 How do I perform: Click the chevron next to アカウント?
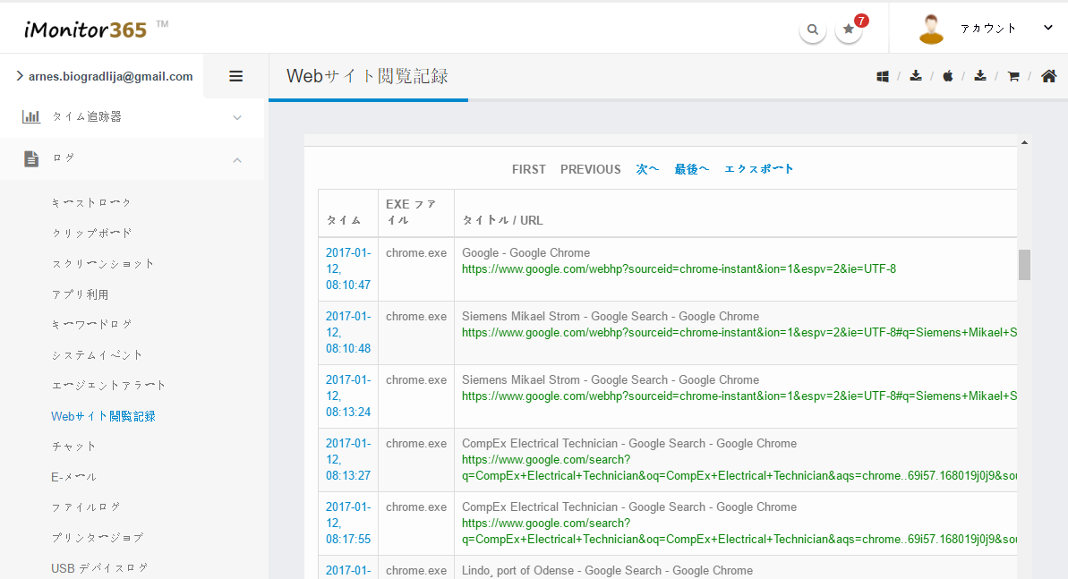(x=1047, y=28)
